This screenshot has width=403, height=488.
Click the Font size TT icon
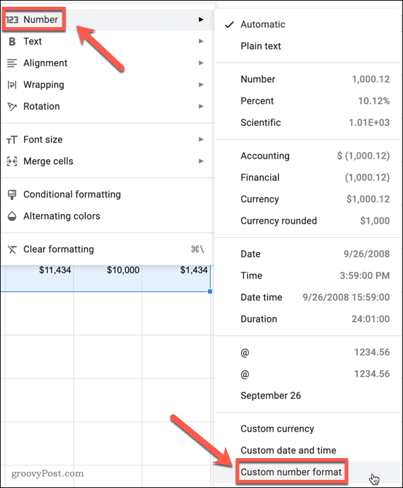pyautogui.click(x=12, y=140)
